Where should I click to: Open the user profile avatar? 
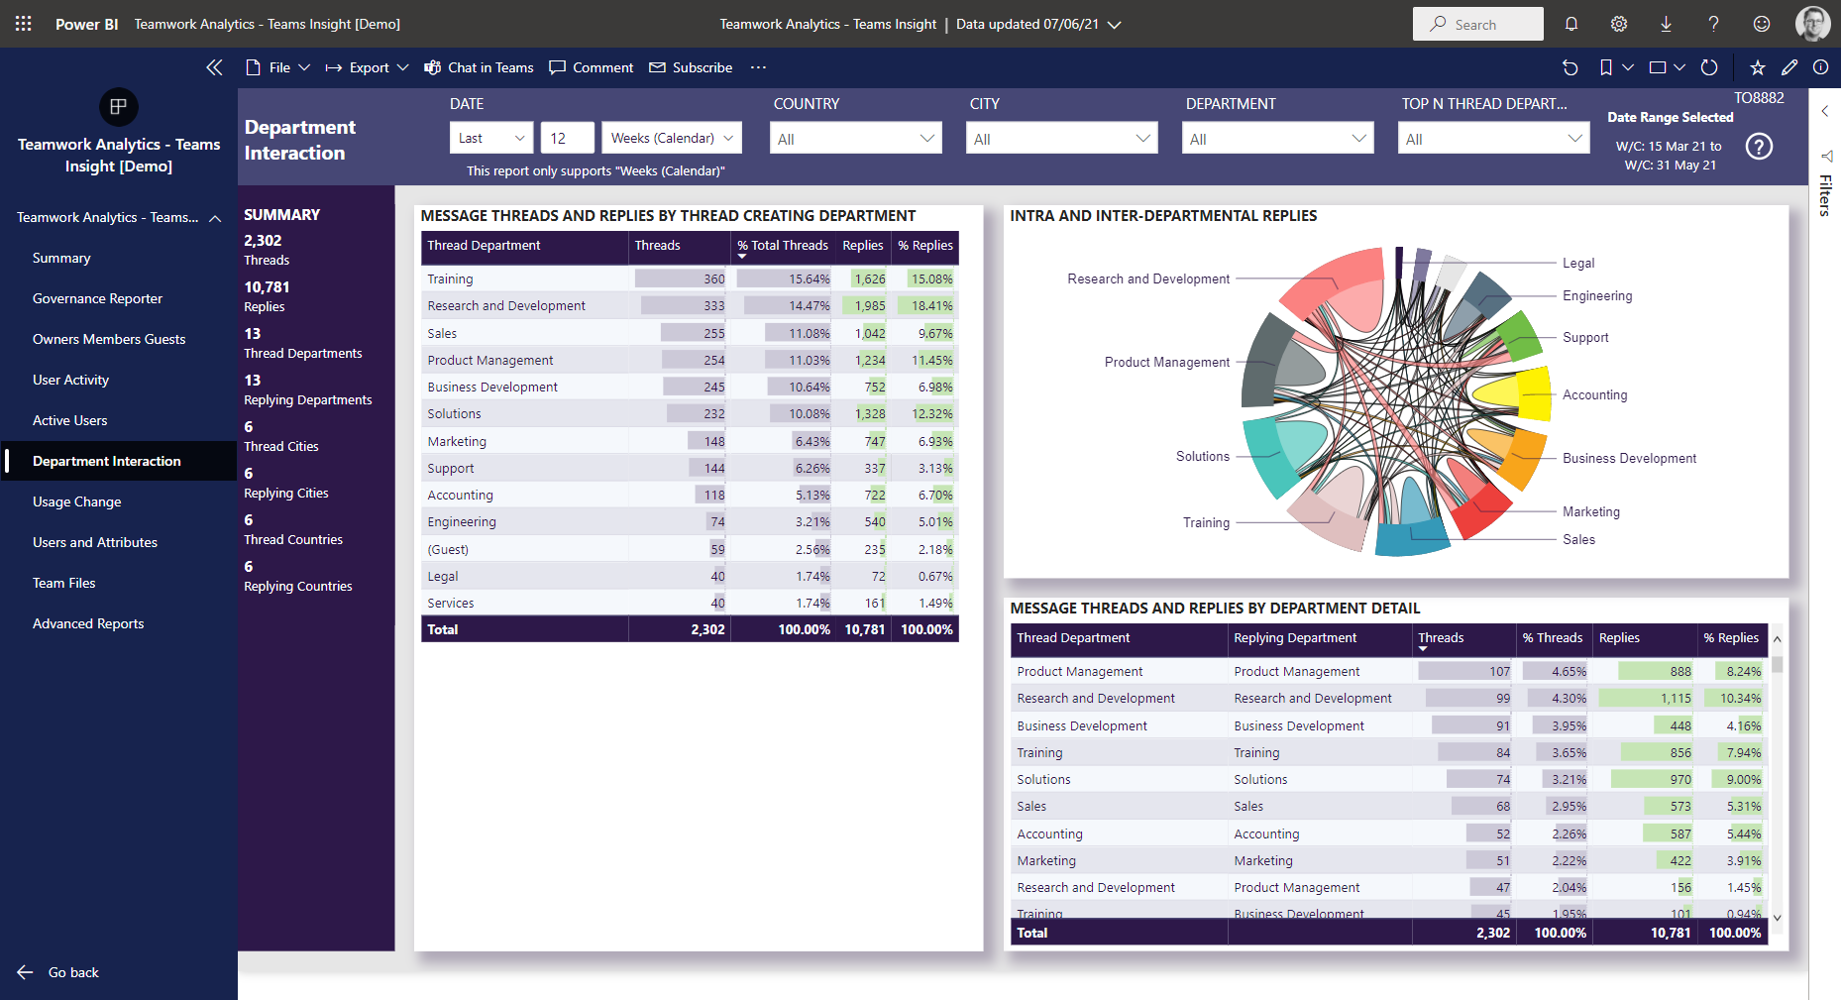(x=1813, y=24)
